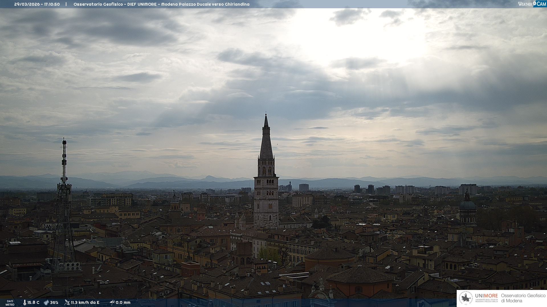Click the wind direction icon
Viewport: 547px width, 307px height.
pos(67,302)
